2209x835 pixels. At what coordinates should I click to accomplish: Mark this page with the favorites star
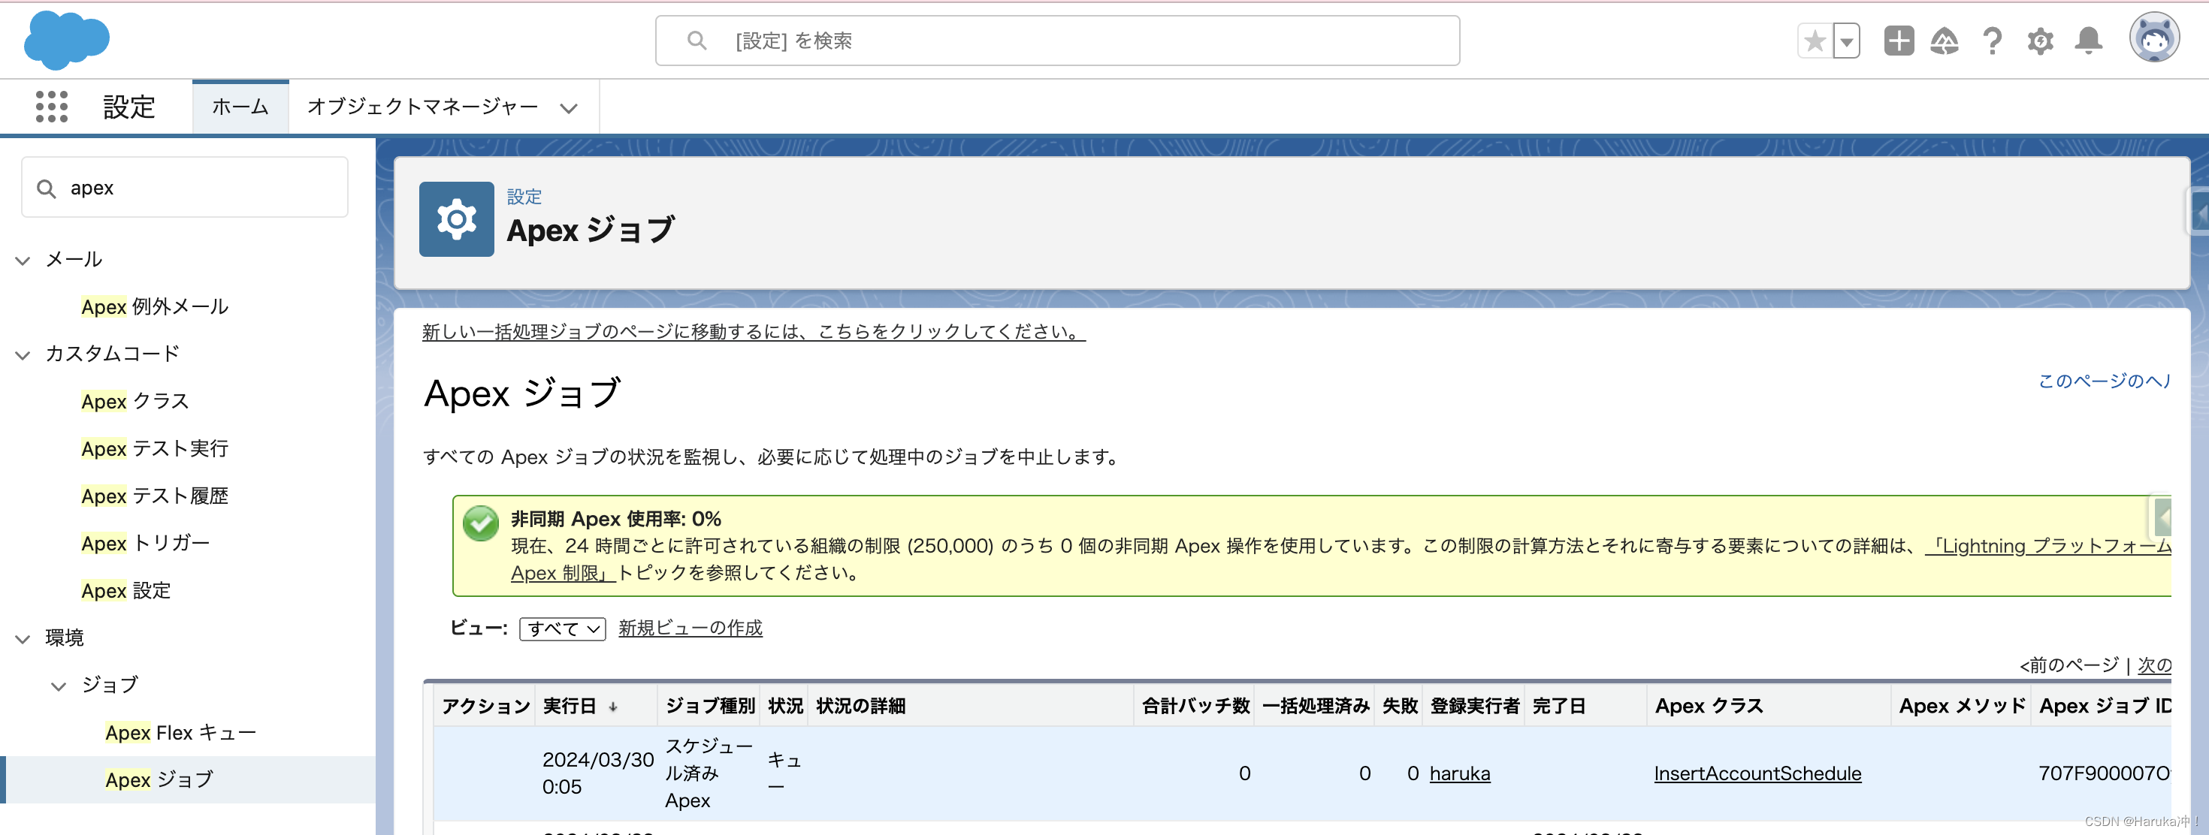point(1814,41)
